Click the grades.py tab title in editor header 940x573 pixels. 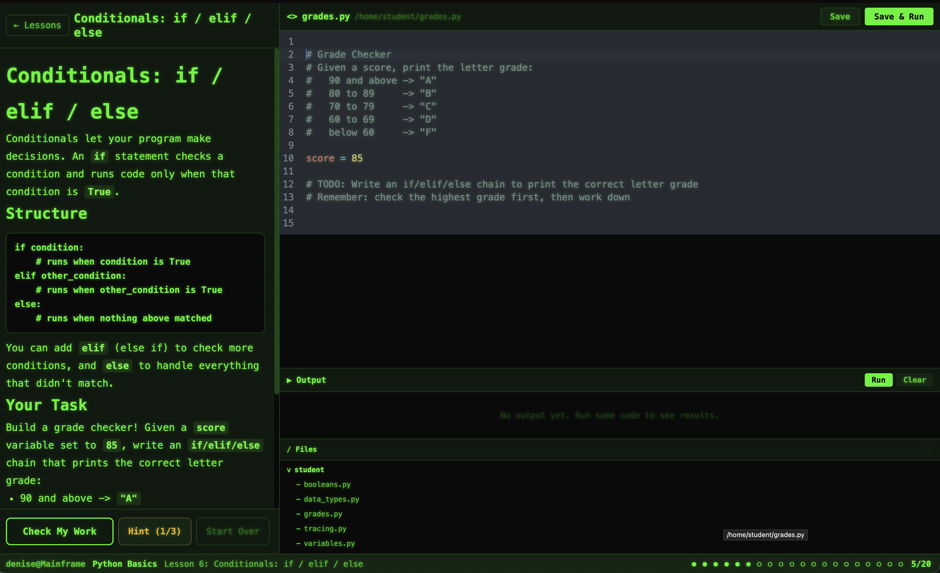[326, 17]
